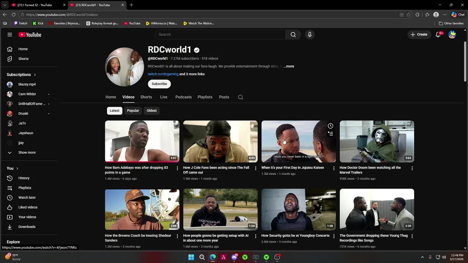Activate voice search microphone

coord(310,34)
